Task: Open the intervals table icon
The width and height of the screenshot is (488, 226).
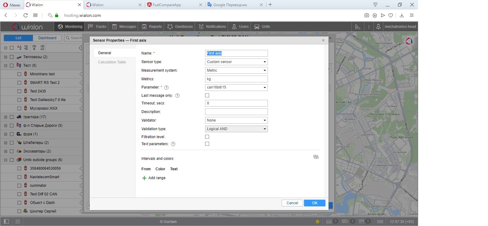Action: [316, 157]
